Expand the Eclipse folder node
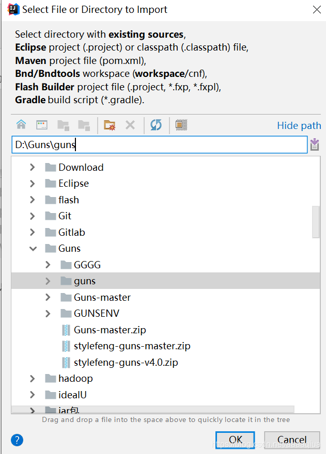This screenshot has width=326, height=454. point(33,184)
